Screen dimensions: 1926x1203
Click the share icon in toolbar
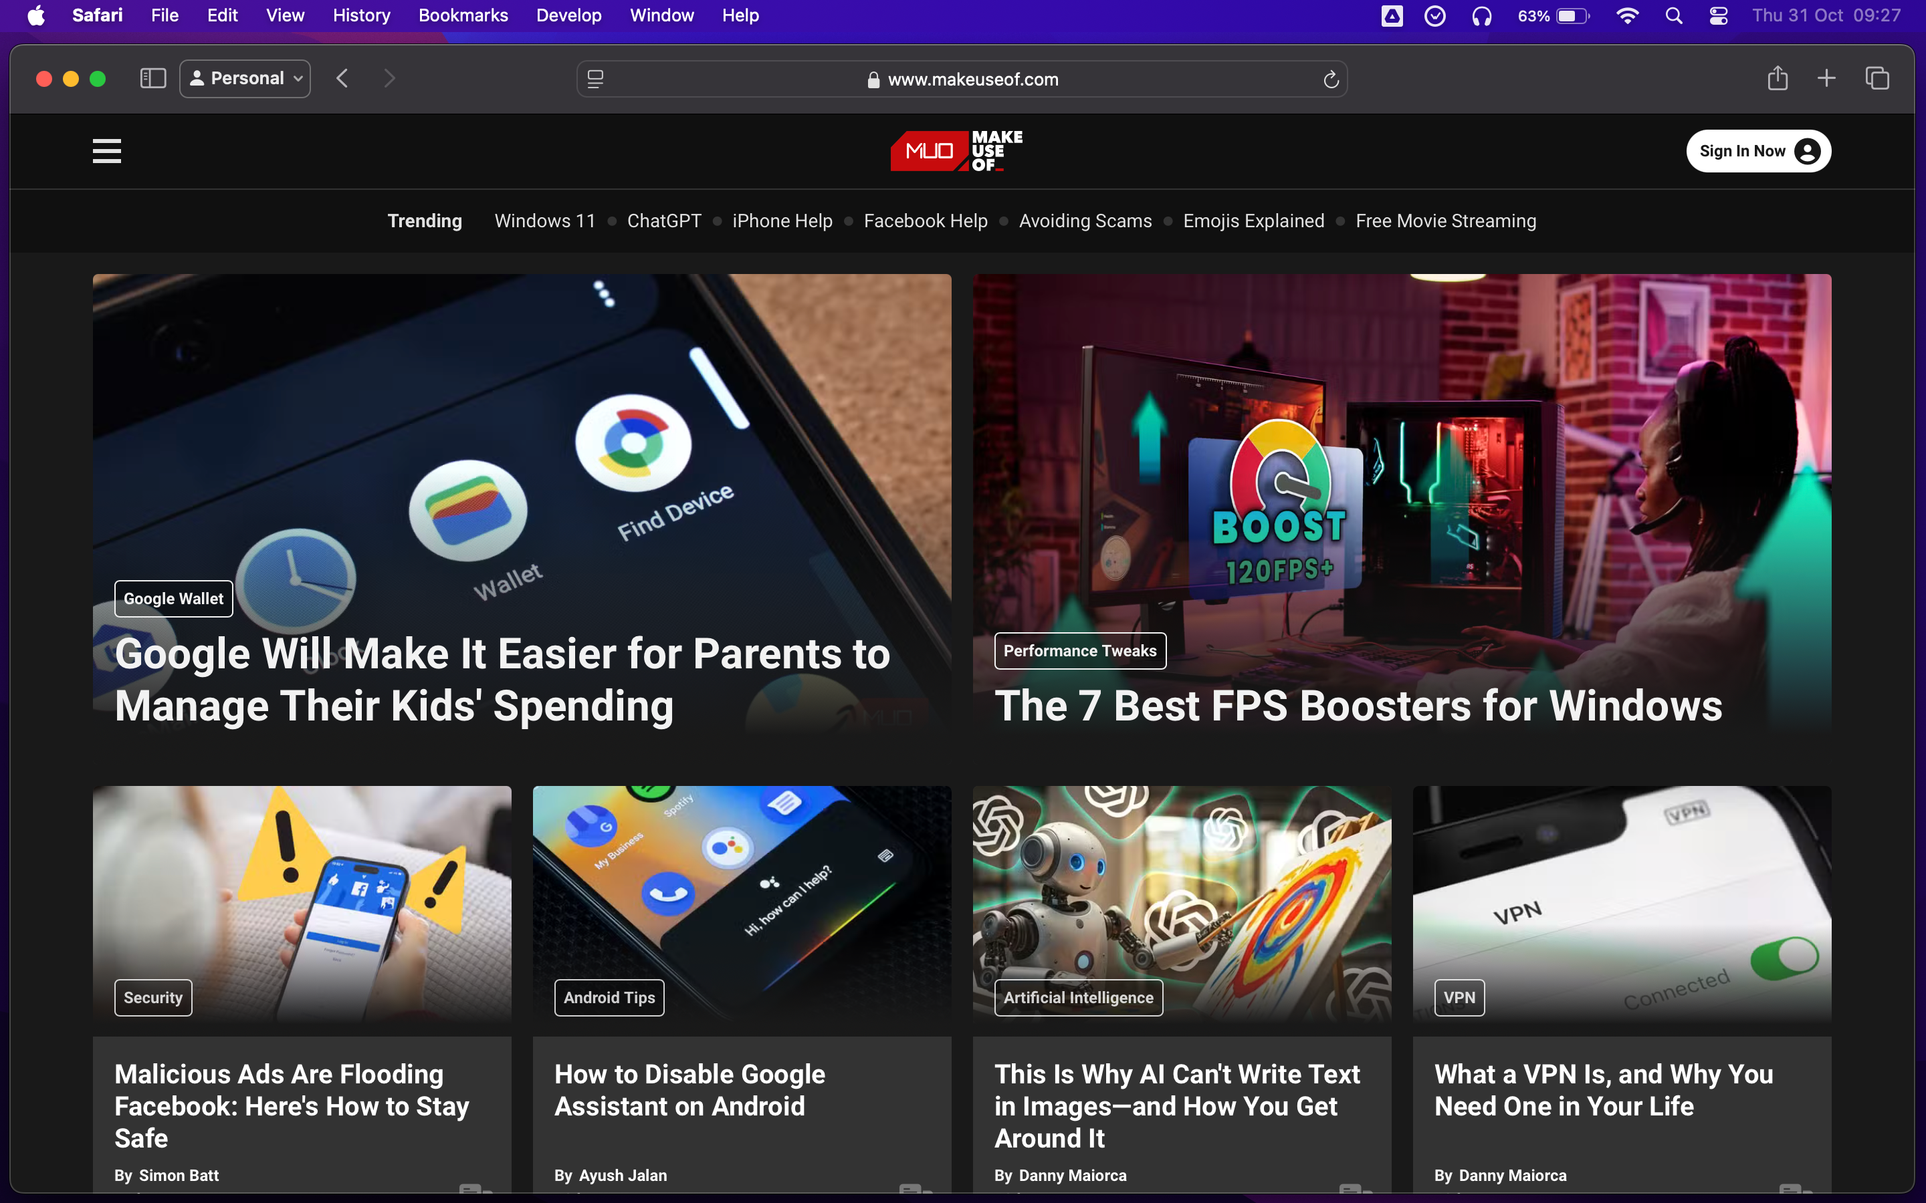point(1778,79)
